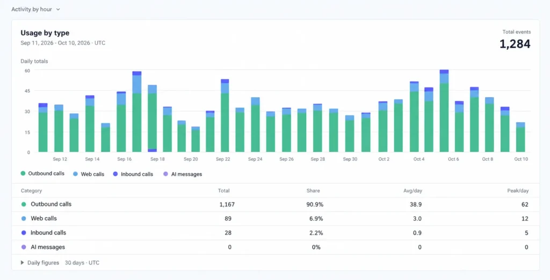This screenshot has width=550, height=280.
Task: Click the 6.9% share value
Action: (316, 219)
